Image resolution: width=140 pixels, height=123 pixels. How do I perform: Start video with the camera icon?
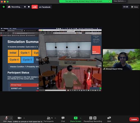tap(20, 118)
